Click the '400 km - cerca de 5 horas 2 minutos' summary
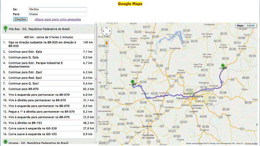 pos(48,37)
